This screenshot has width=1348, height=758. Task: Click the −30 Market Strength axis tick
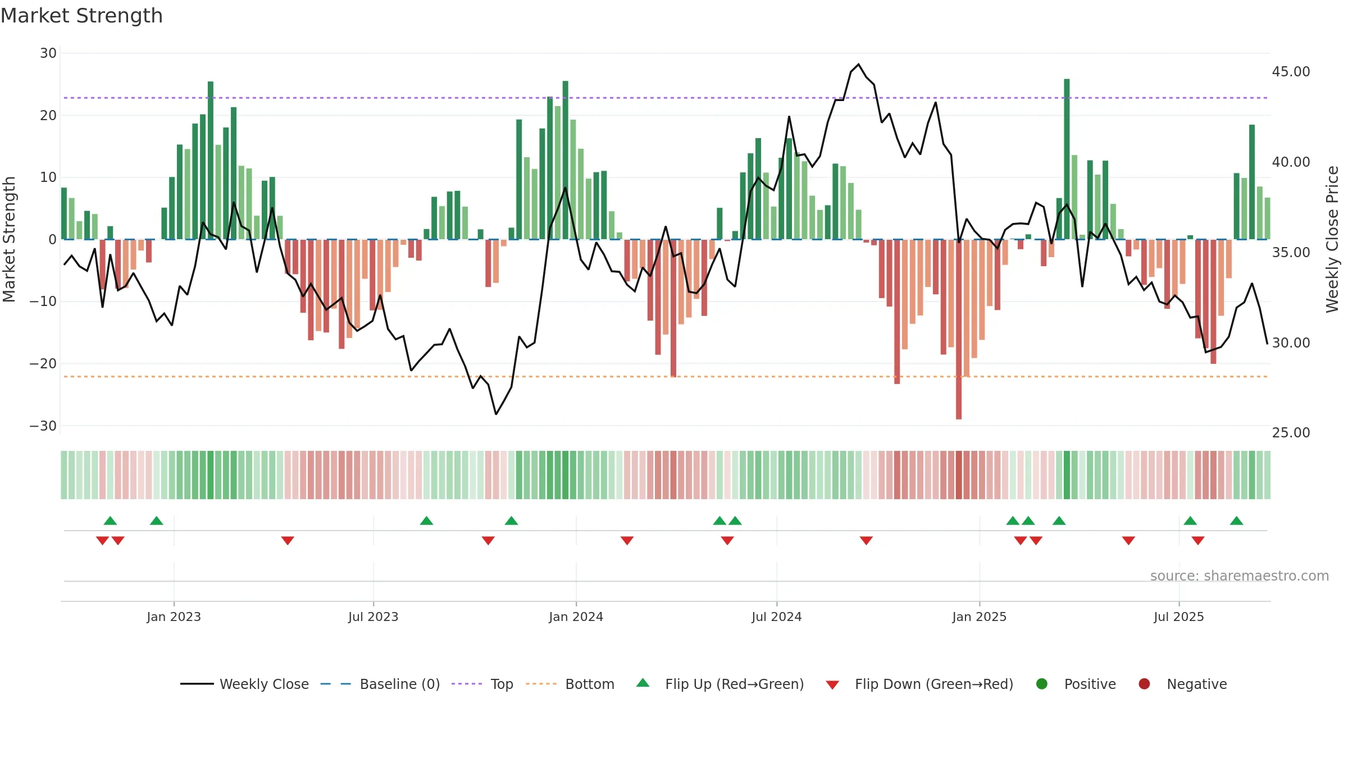[43, 426]
